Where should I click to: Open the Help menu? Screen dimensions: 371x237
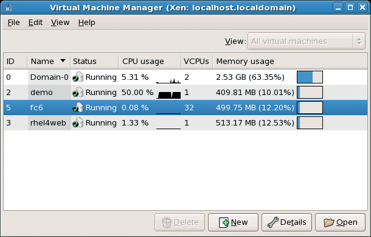(x=86, y=23)
